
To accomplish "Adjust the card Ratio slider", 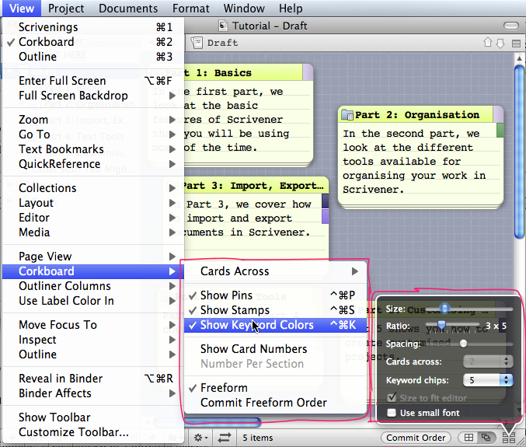I will point(442,324).
